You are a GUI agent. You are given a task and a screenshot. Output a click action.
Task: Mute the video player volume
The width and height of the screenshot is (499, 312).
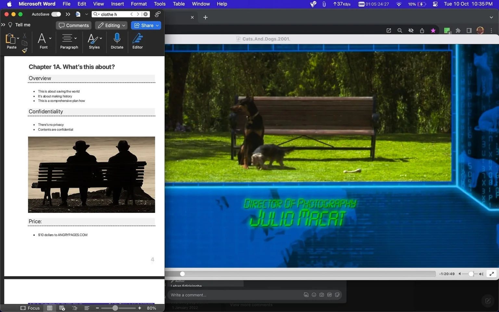click(460, 274)
